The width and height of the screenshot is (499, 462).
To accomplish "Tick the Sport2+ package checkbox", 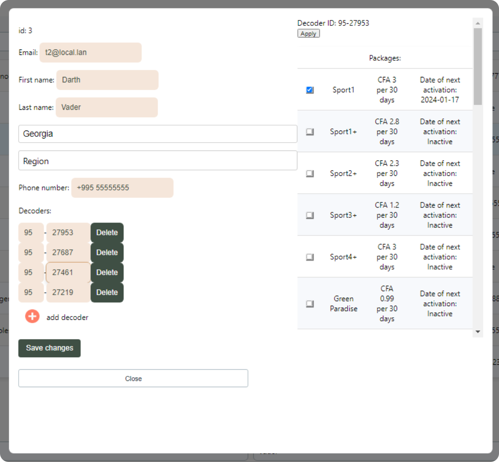I will coord(310,173).
